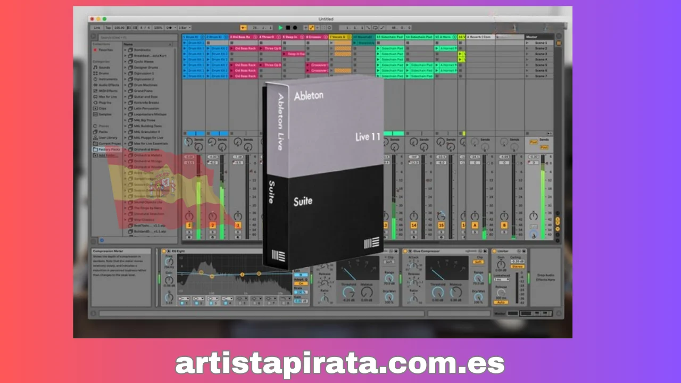Click Drop Audio Effects Here area
This screenshot has height=383, width=681.
click(x=545, y=277)
